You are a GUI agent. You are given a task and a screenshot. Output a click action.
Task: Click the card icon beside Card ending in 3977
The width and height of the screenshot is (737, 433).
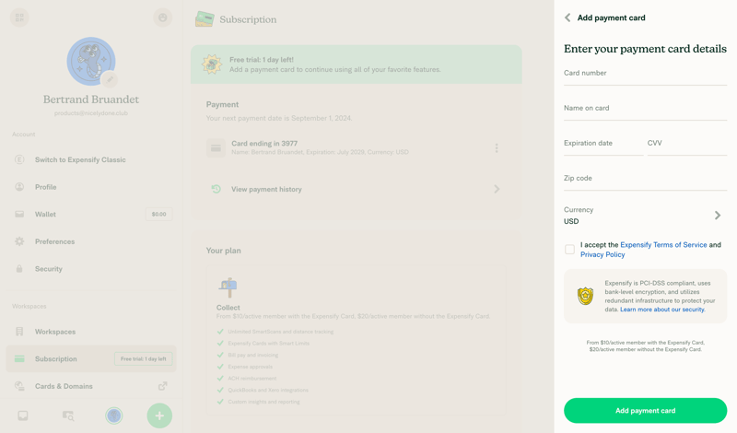pyautogui.click(x=216, y=148)
